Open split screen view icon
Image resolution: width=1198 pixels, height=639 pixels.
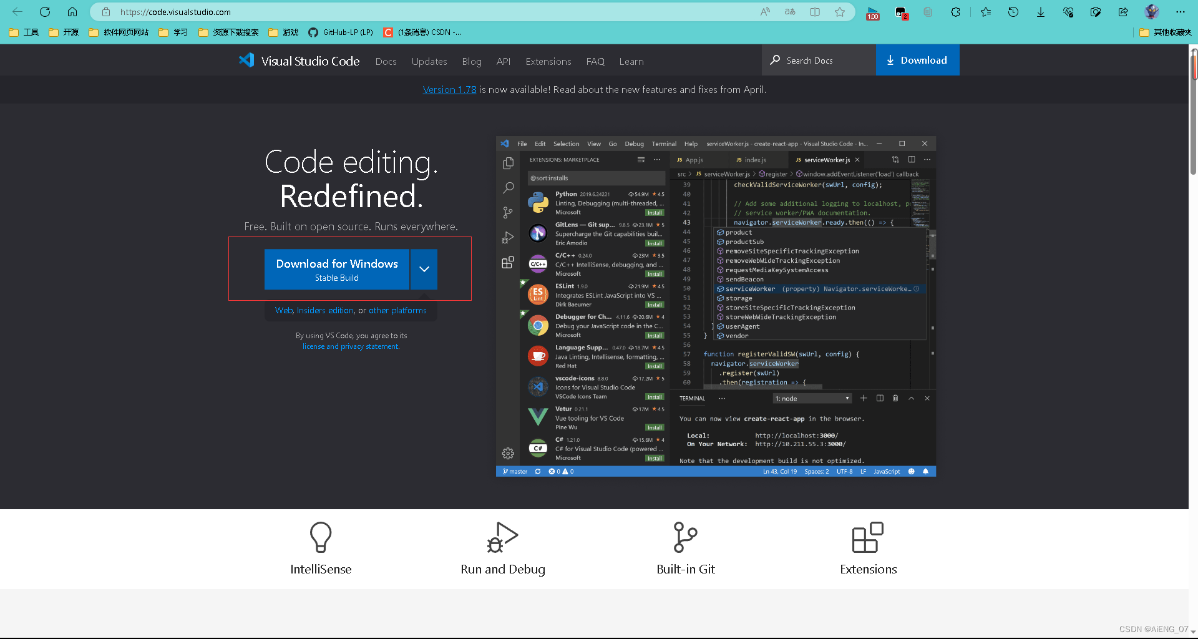click(x=815, y=12)
